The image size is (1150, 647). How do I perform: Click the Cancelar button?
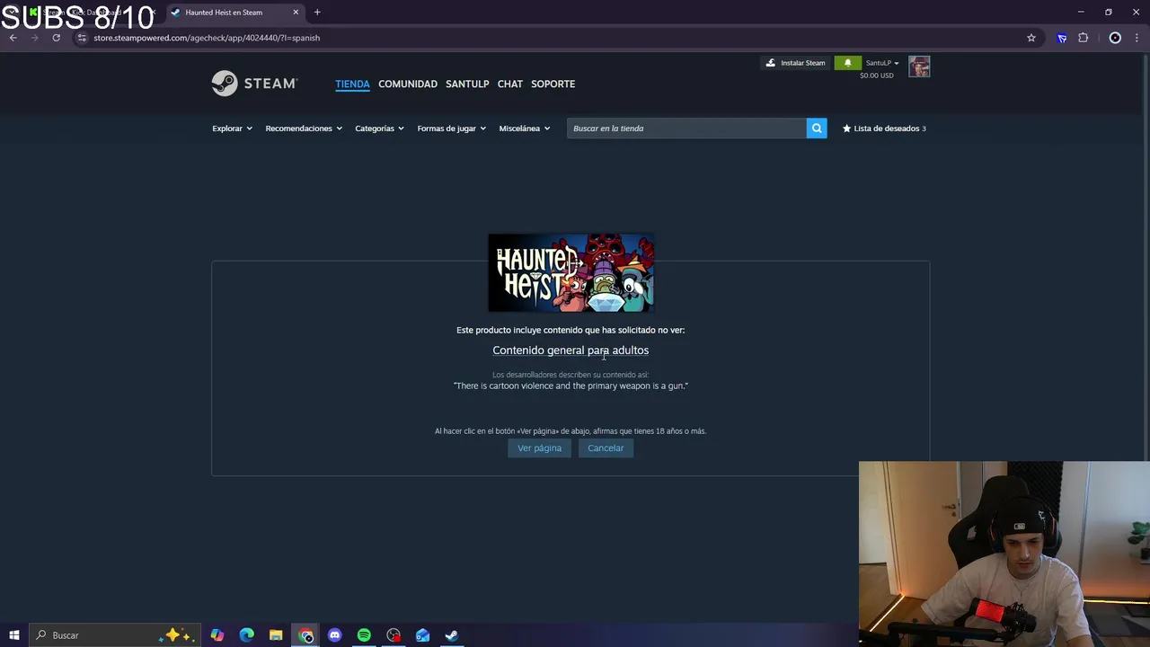(x=606, y=448)
